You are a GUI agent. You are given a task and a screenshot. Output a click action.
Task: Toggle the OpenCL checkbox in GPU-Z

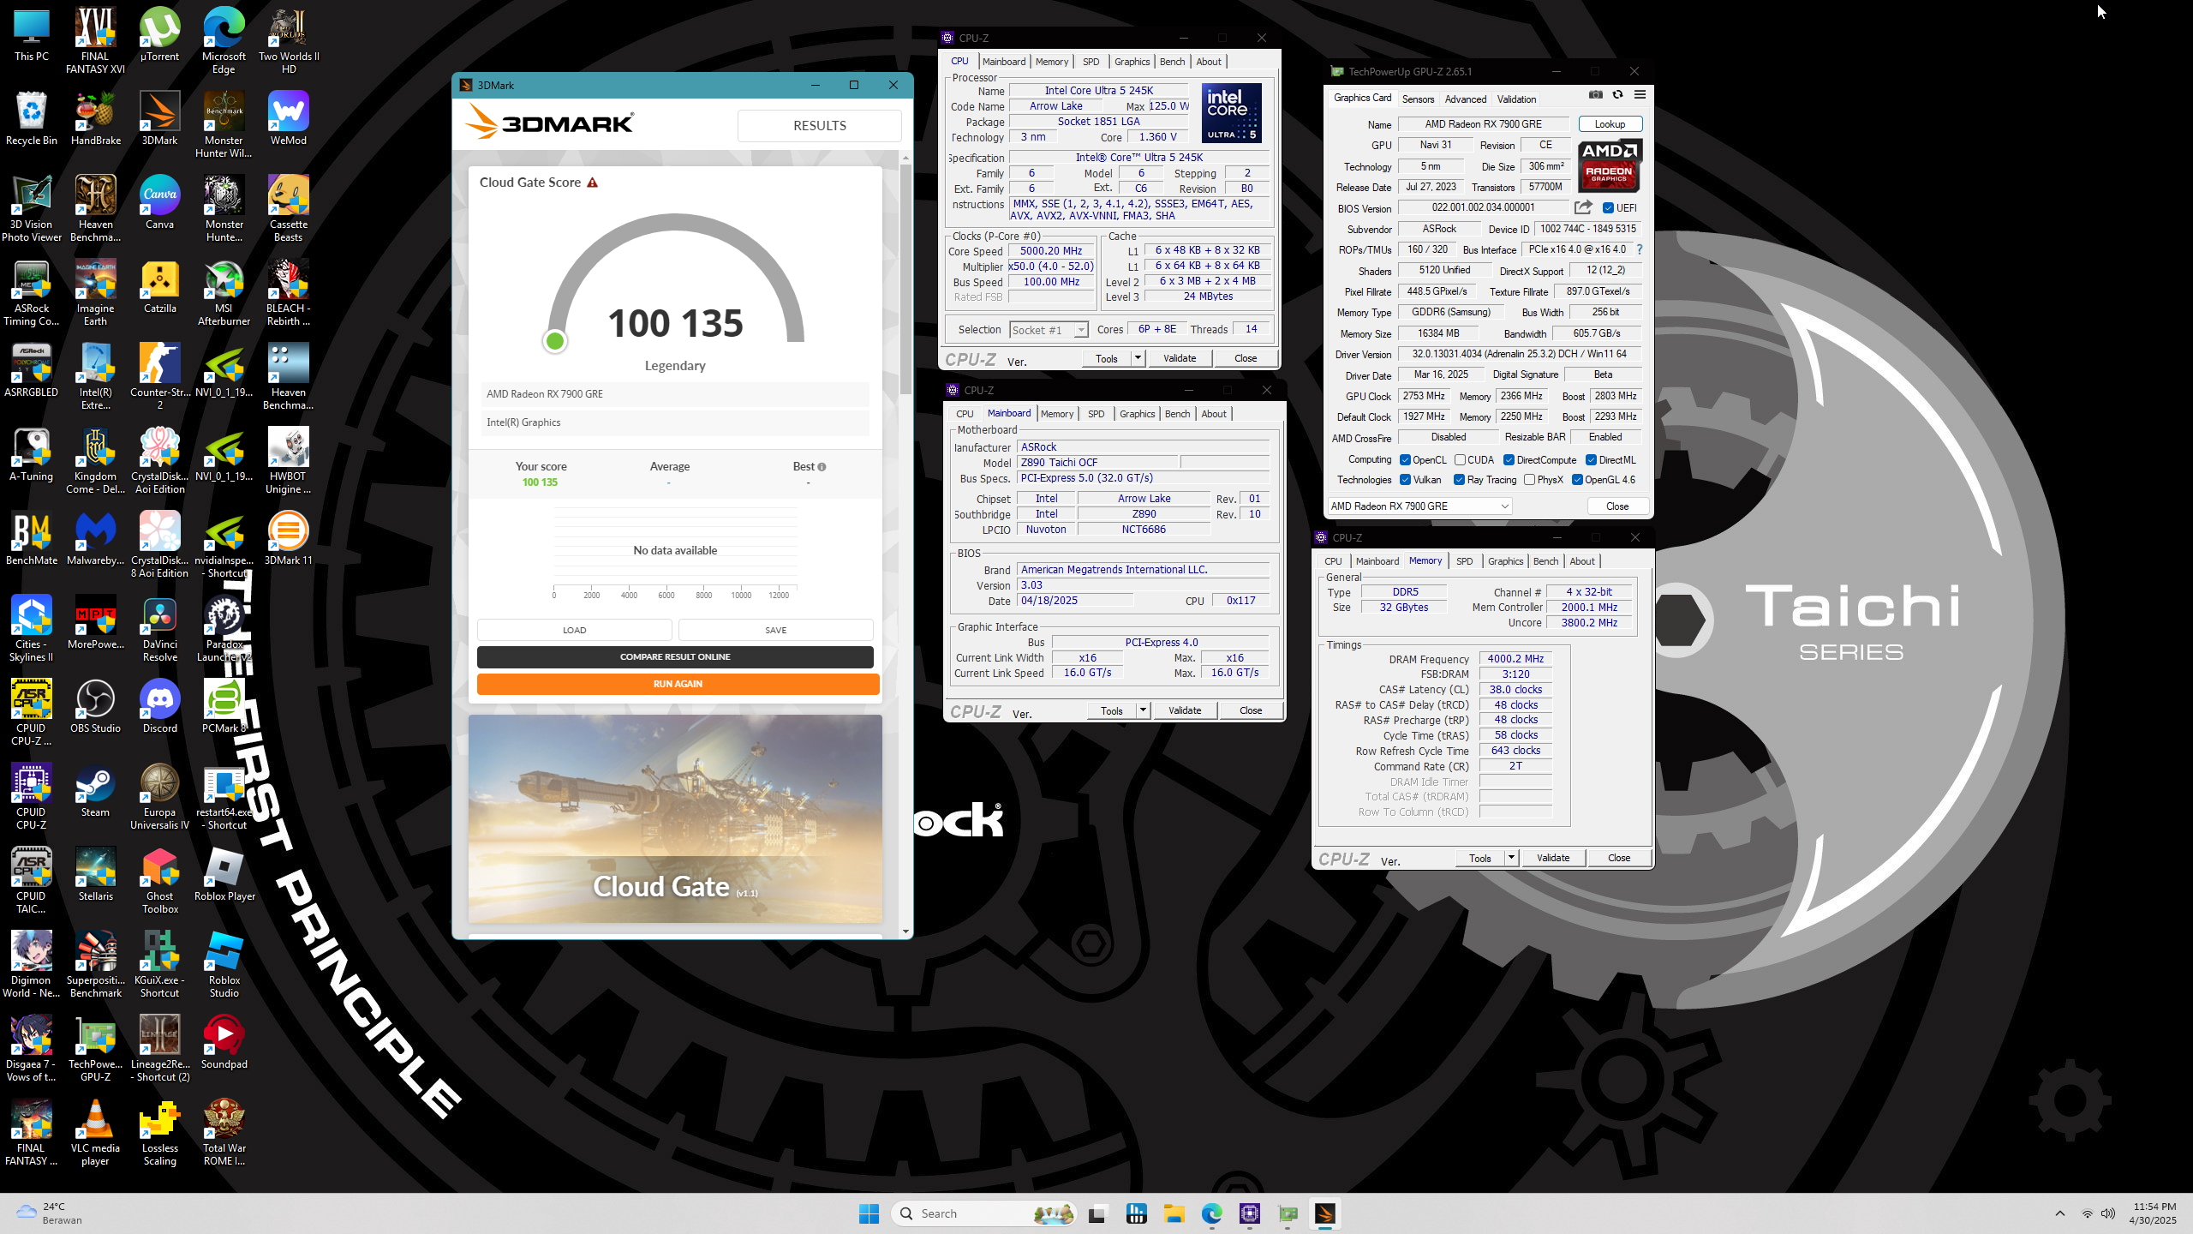[1405, 460]
